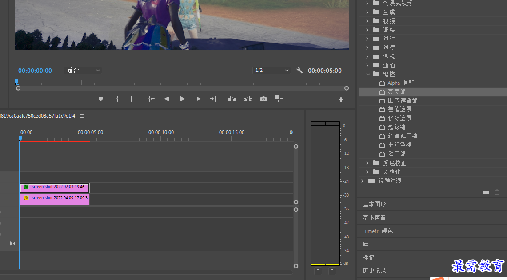Solo the right audio meter channel
Screen dimensions: 507x280
point(332,271)
